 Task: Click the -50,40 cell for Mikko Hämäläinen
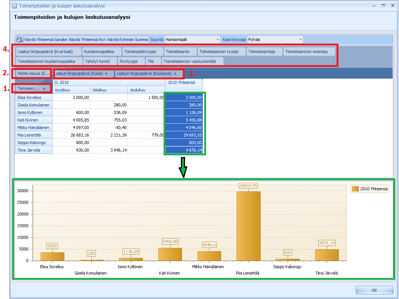[109, 127]
